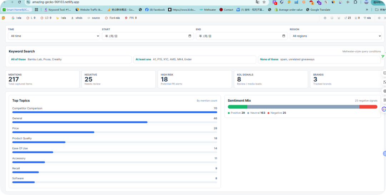
Task: Click the translate page icon in address bar
Action: tap(257, 2)
